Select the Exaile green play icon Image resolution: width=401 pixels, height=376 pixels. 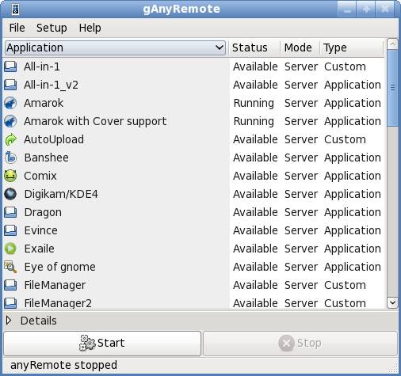tap(10, 249)
